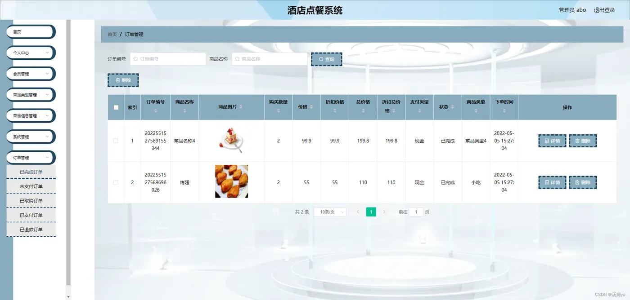Sort by 购买数量 column arrows
630x300 pixels.
point(278,110)
